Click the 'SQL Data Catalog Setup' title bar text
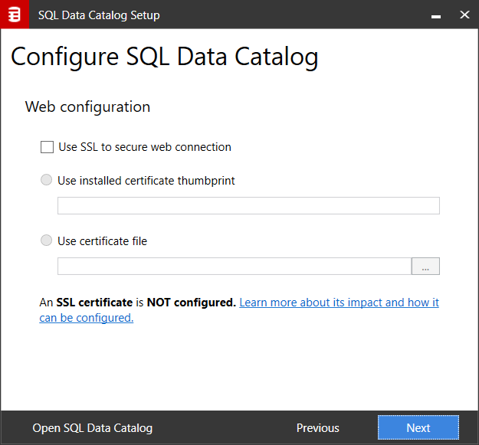 pyautogui.click(x=99, y=15)
